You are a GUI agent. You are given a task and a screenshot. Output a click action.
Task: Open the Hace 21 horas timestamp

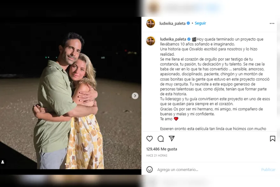click(157, 155)
